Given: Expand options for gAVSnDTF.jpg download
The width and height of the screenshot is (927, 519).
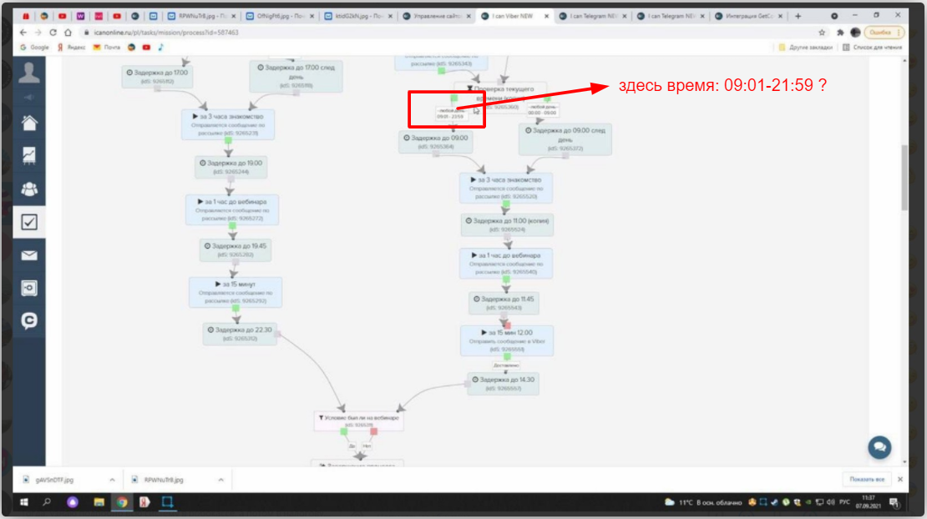Looking at the screenshot, I should (x=112, y=480).
